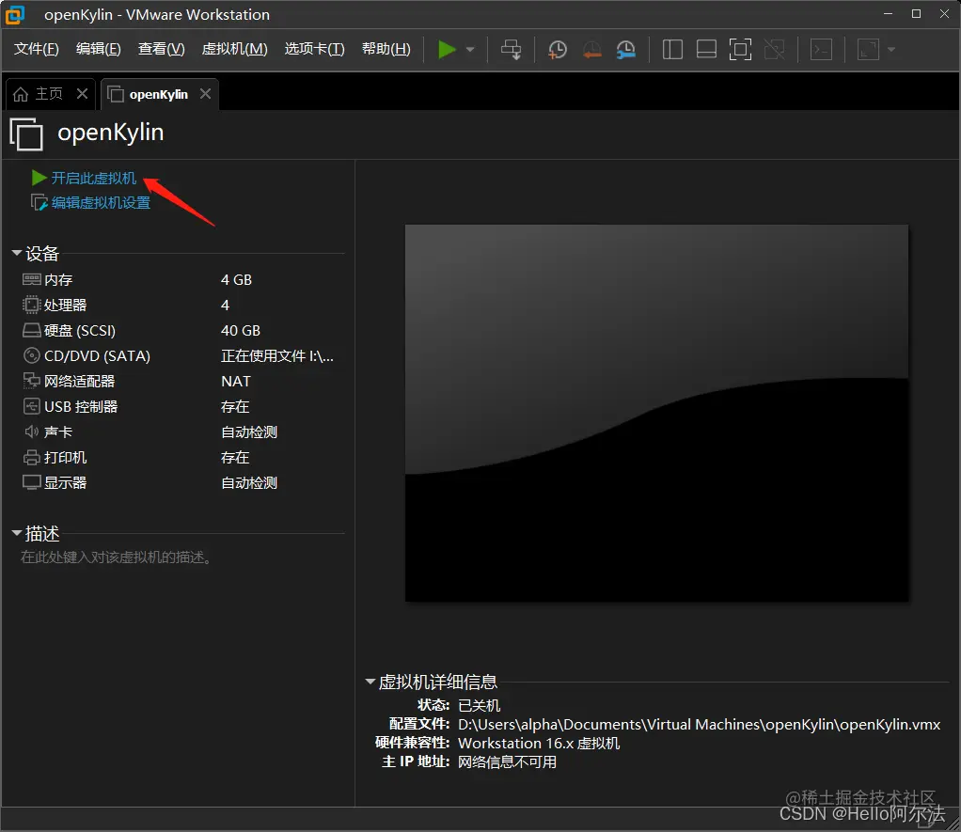This screenshot has width=961, height=832.
Task: Click the NAT network value
Action: click(x=236, y=382)
